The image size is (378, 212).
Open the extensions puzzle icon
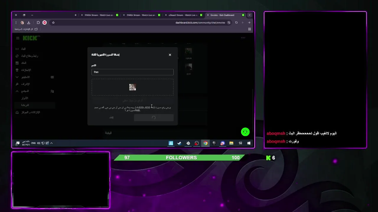(x=38, y=23)
